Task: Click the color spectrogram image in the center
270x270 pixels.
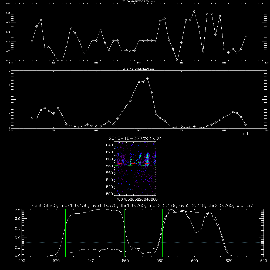Action: click(x=135, y=168)
